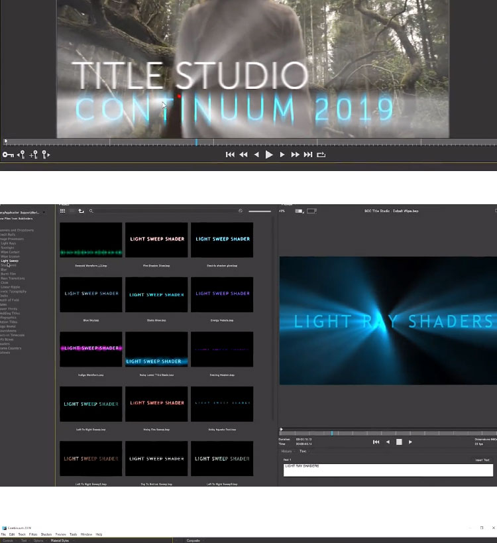Screen dimensions: 497x543
Task: Switch to the Text tab in preview panel
Action: coord(303,452)
